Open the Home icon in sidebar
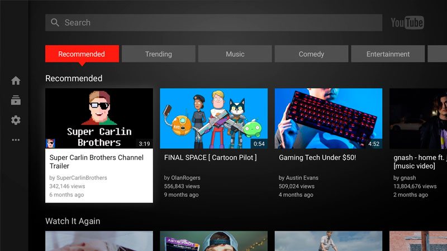 click(x=16, y=80)
